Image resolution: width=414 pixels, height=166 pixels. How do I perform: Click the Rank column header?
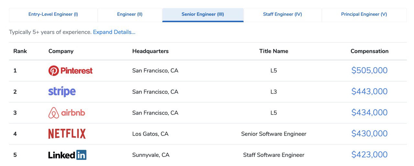pos(20,51)
